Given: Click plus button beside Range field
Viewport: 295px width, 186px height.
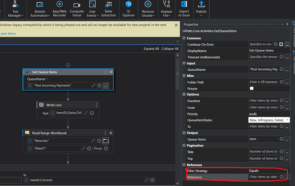Looking at the screenshot, I should click(106, 148).
